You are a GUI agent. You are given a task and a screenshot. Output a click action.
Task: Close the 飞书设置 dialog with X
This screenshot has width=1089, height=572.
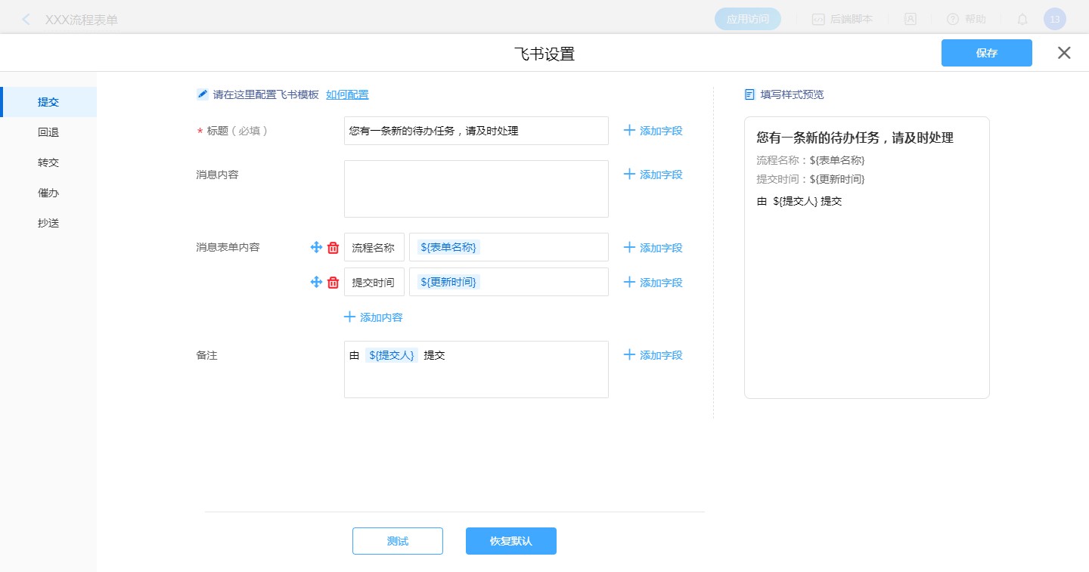pyautogui.click(x=1064, y=53)
